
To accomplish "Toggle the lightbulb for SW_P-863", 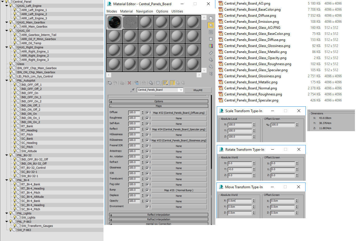I will tap(10, 230).
